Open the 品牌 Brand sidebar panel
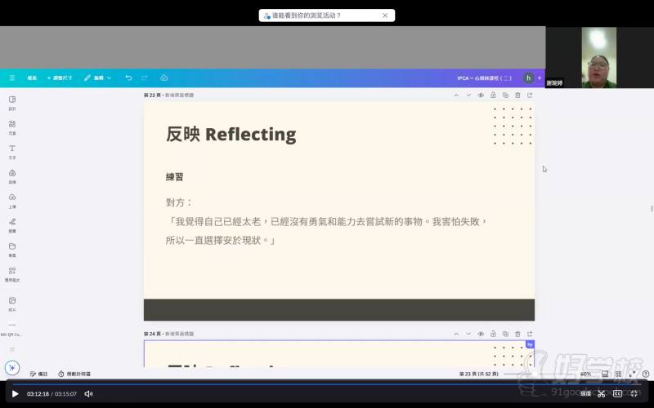Screen dimensions: 654x408 pos(12,176)
